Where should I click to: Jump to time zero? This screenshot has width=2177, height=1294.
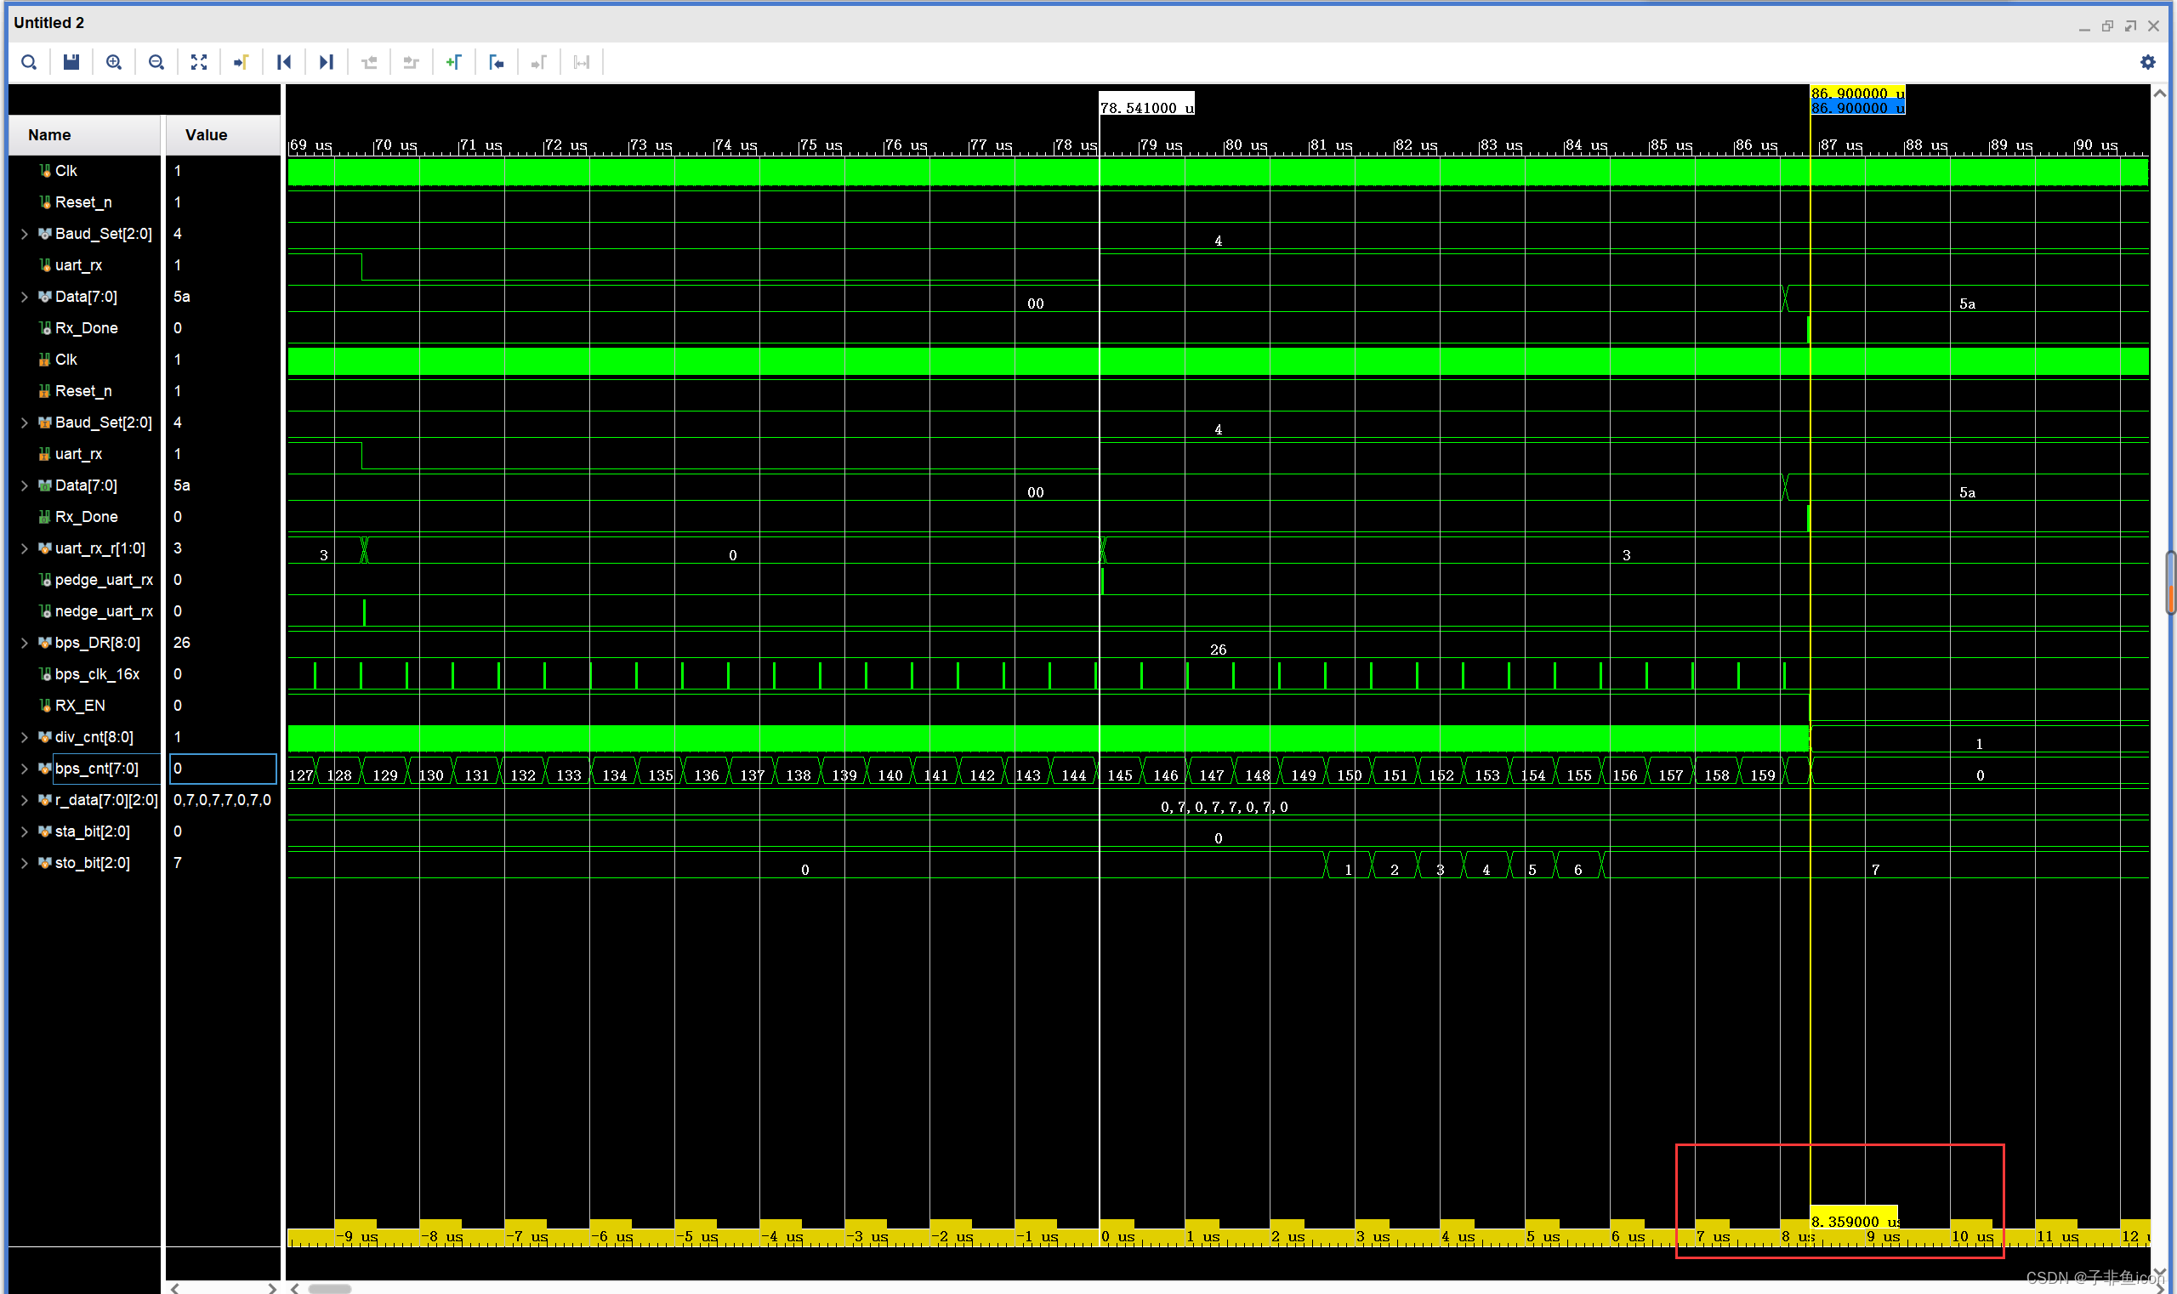[x=283, y=62]
